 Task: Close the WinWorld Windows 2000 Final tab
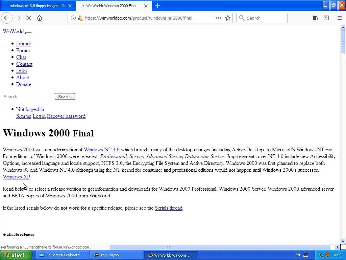(146, 6)
